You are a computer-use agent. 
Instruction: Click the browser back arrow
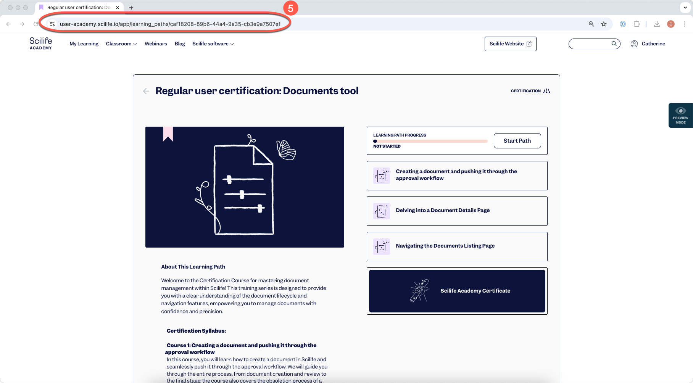[x=8, y=24]
